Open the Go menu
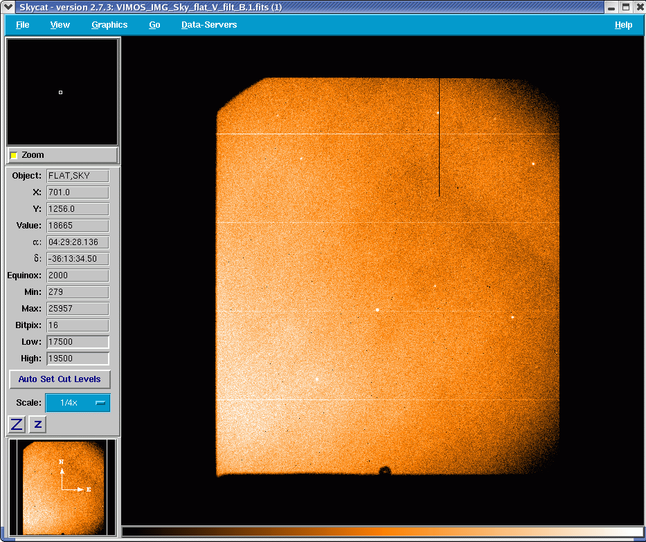The image size is (646, 542). [x=154, y=25]
